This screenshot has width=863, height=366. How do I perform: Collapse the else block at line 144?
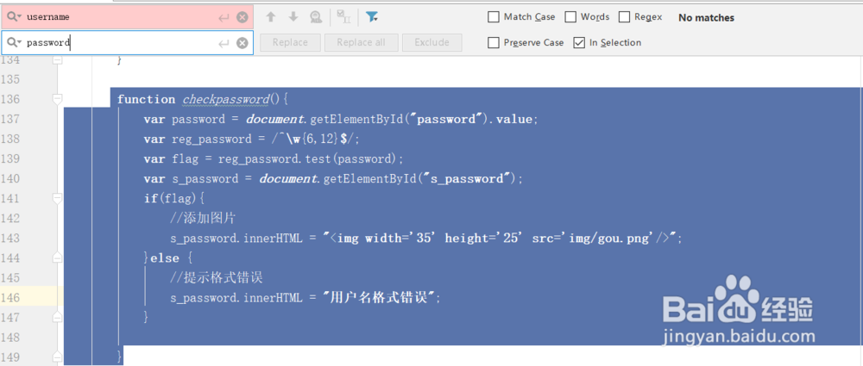click(x=57, y=257)
